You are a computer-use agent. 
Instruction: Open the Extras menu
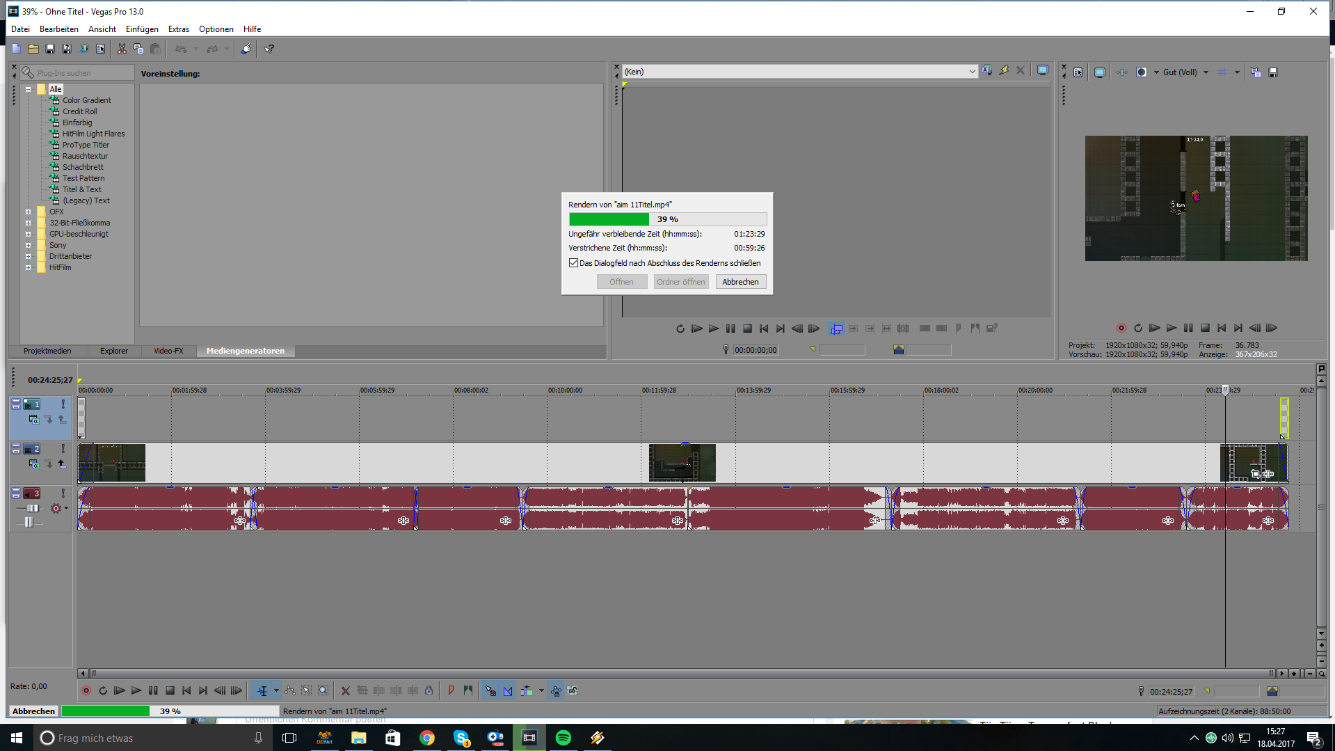(178, 29)
